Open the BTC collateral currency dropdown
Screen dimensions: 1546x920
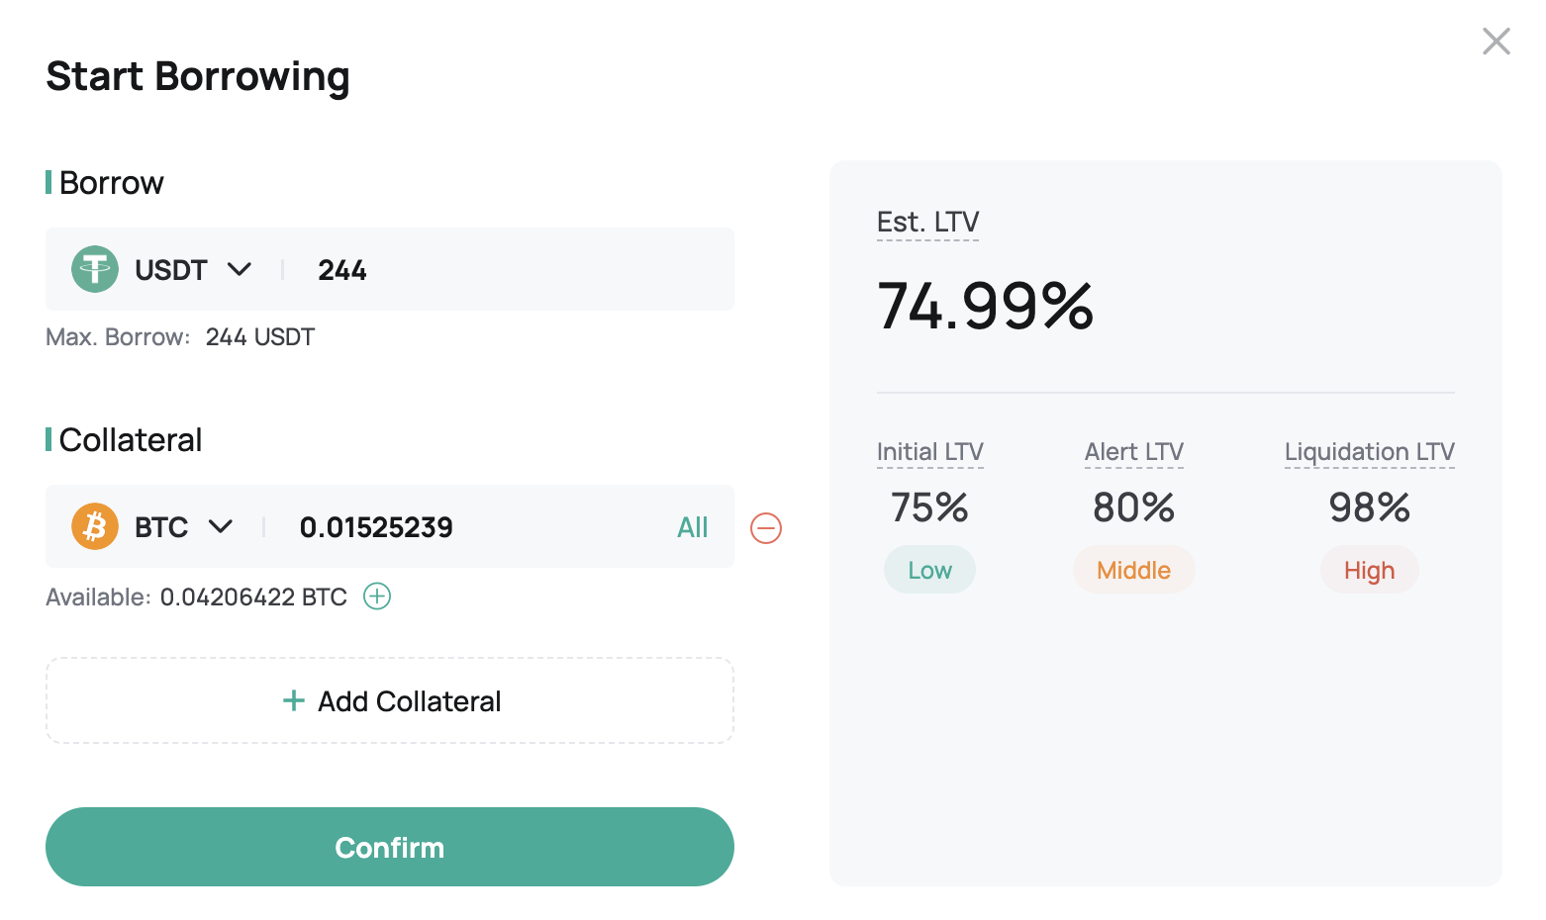click(x=221, y=526)
